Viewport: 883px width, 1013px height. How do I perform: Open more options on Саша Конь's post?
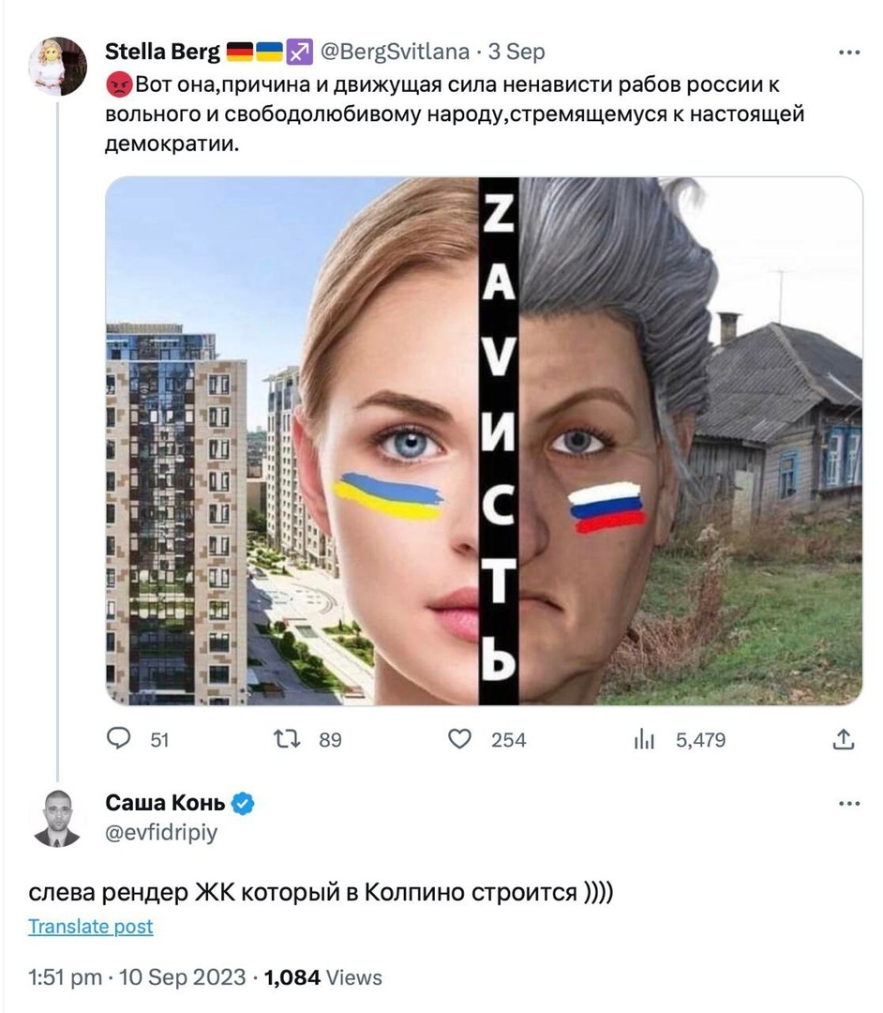(x=849, y=803)
